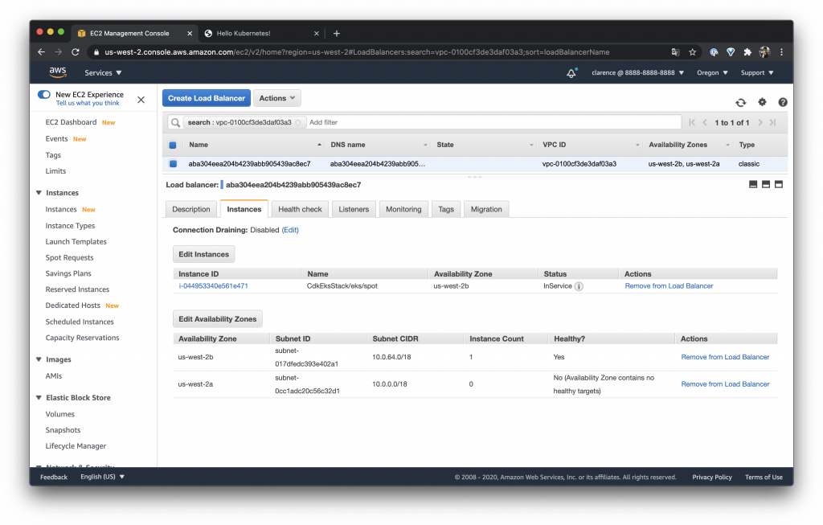
Task: Click the Edit Availability Zones button
Action: pos(217,318)
